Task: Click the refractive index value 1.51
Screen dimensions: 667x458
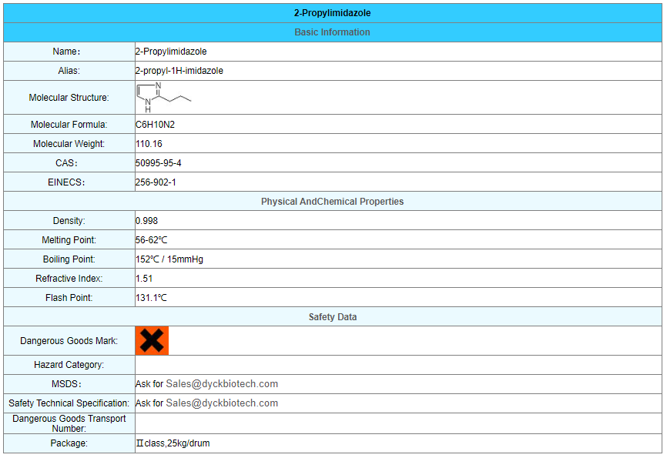Action: point(143,279)
